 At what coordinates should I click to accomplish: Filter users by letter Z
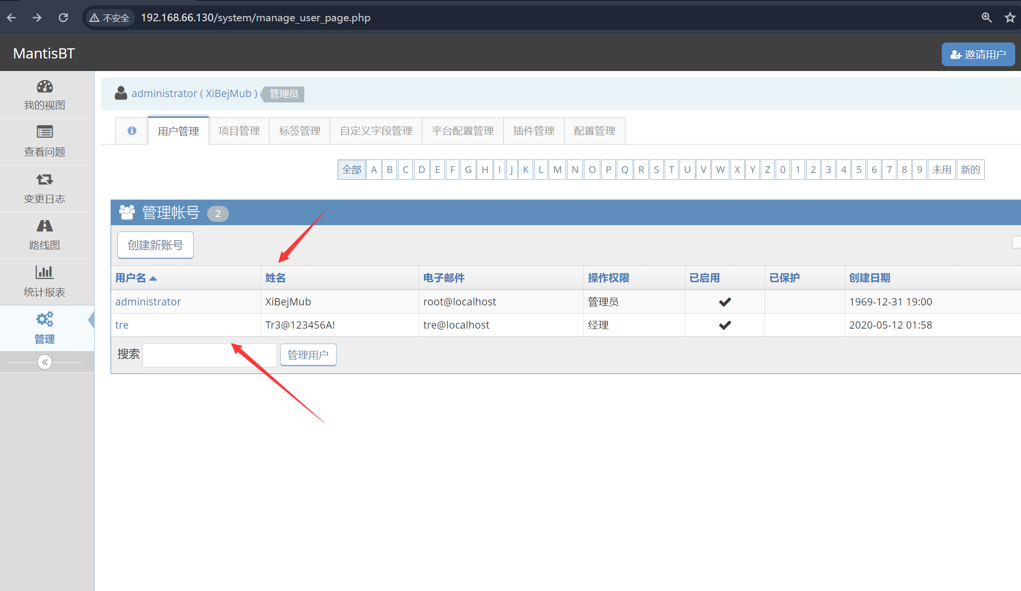coord(767,170)
